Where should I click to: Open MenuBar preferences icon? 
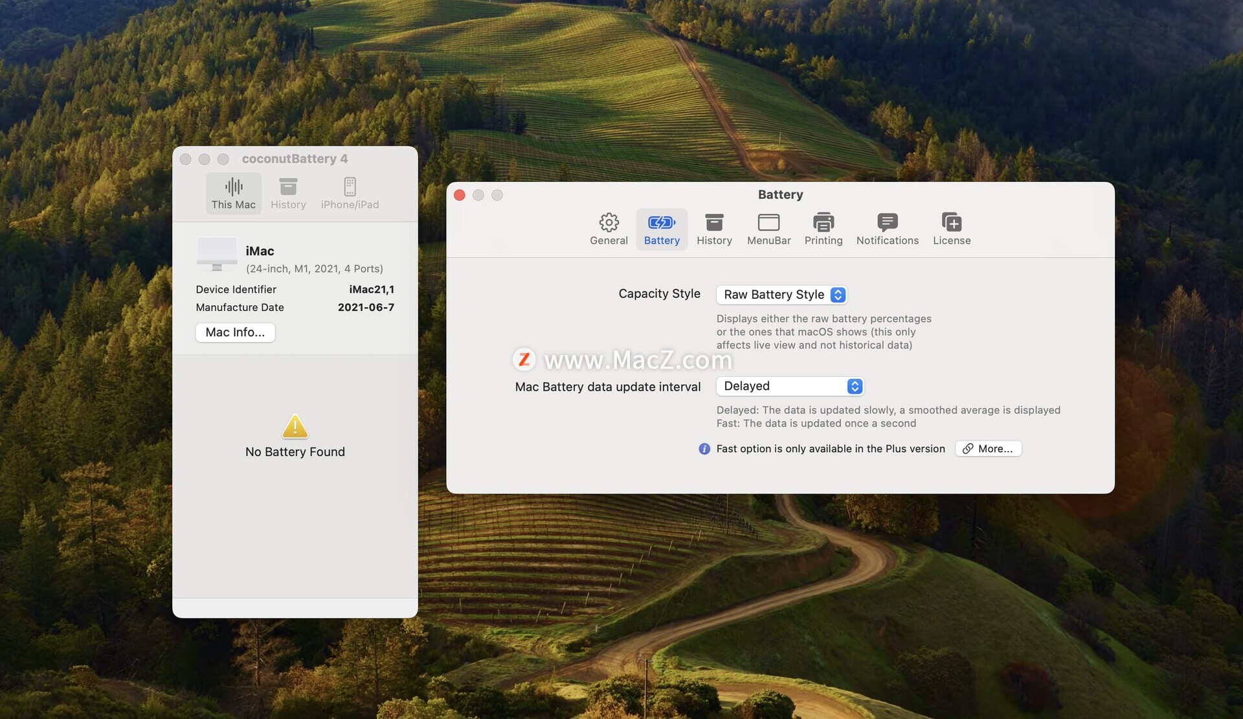[768, 222]
